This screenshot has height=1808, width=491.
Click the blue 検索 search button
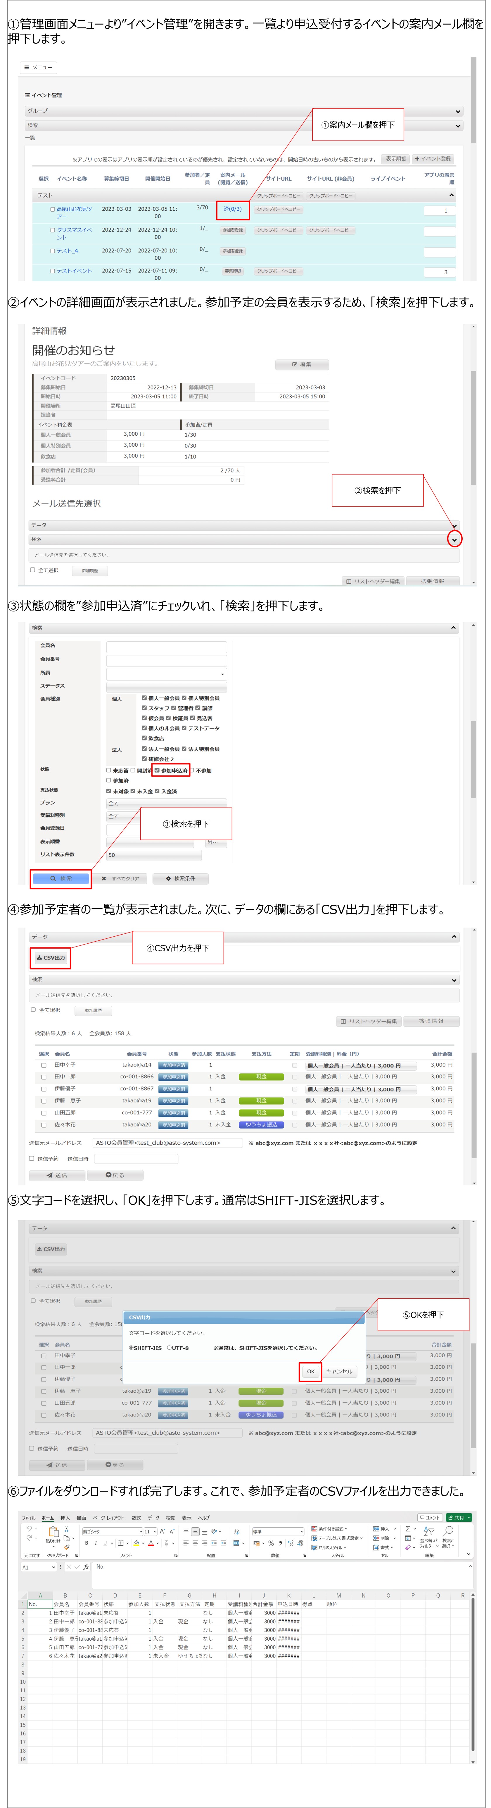61,878
